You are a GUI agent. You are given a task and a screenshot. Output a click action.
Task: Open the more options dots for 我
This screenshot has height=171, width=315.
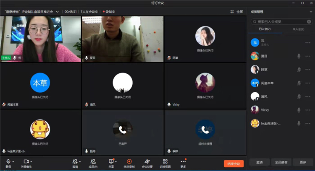[308, 43]
